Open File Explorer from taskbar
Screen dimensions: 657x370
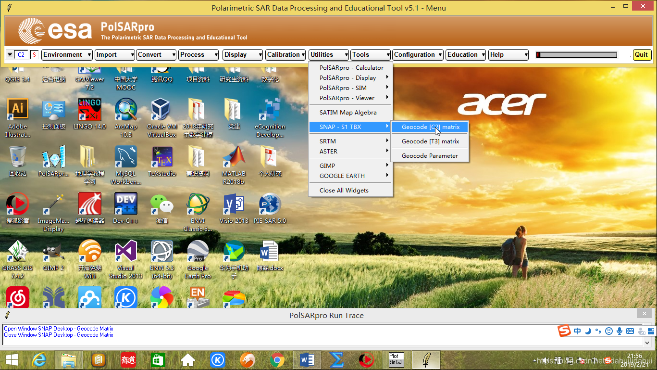click(x=69, y=359)
